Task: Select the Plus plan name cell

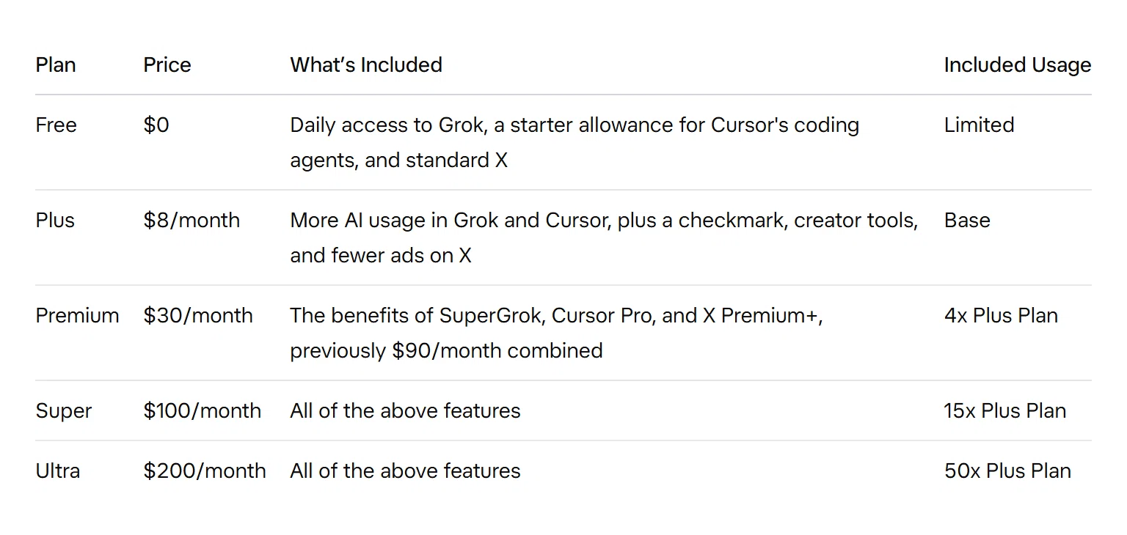Action: [x=55, y=220]
